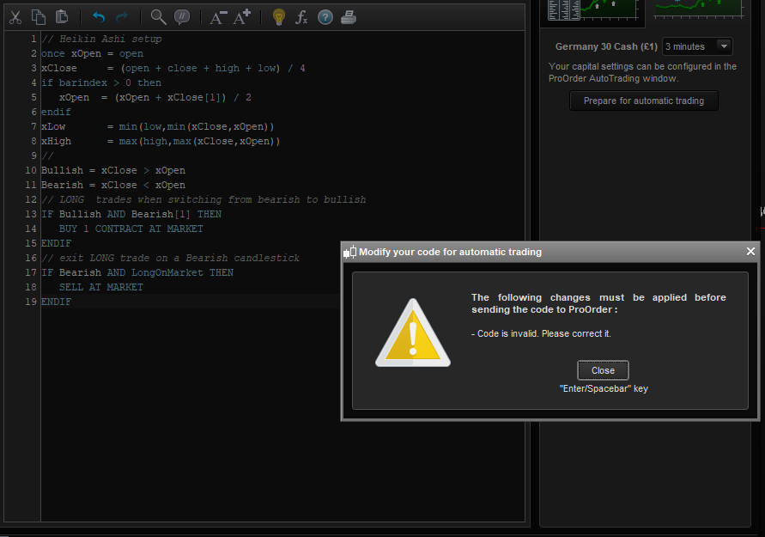Close dialog using title bar X

750,252
